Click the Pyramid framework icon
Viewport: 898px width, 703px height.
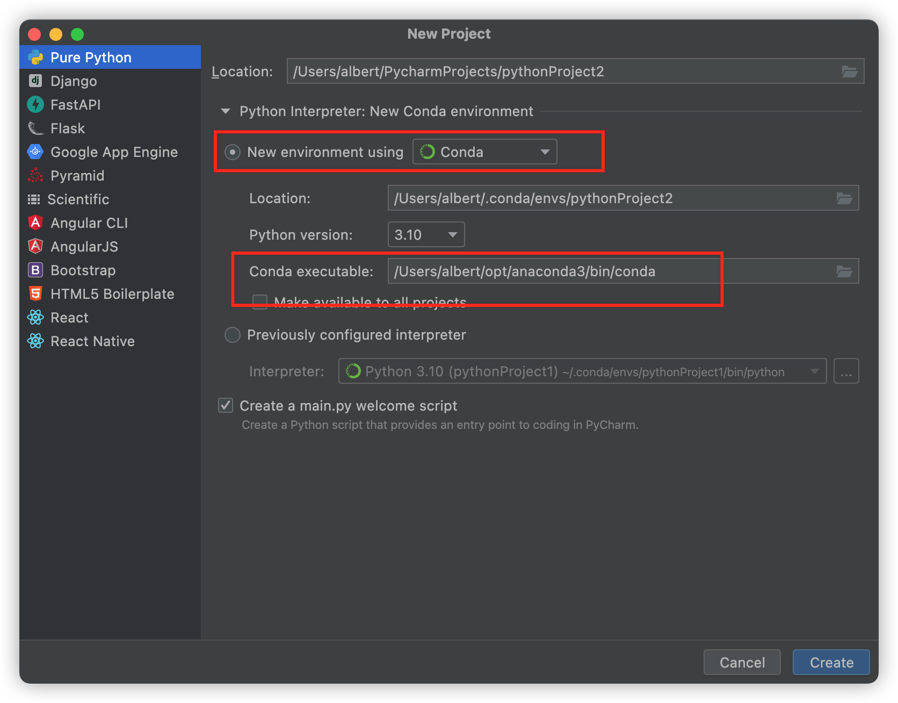tap(35, 176)
